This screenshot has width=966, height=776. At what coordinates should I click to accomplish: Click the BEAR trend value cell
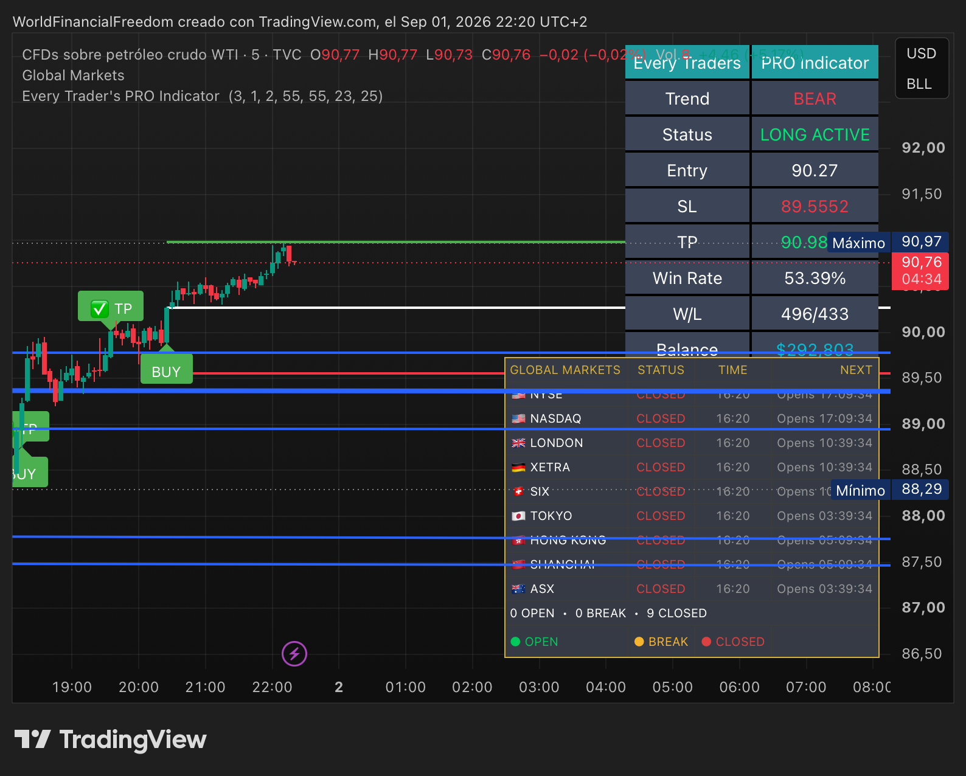tap(815, 99)
